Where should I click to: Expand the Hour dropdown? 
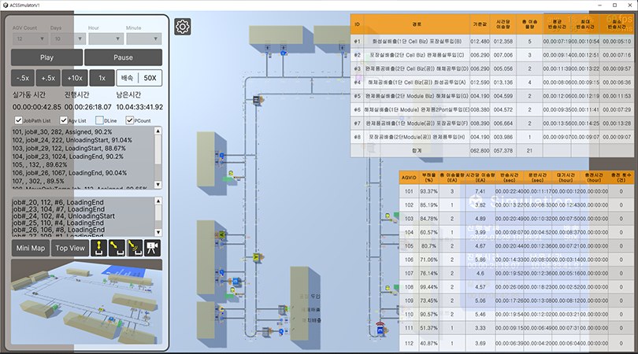click(106, 38)
